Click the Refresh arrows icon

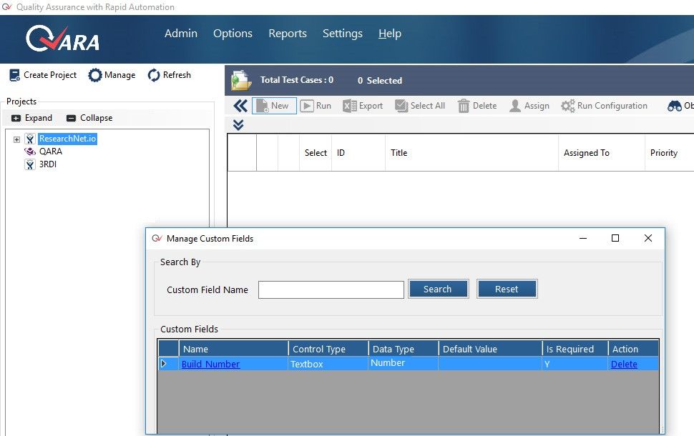click(154, 75)
